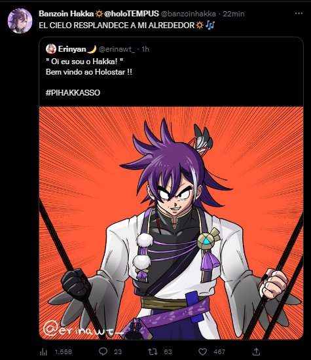Click the @erinawt_ handle in quote
This screenshot has height=360, width=311.
pyautogui.click(x=117, y=49)
